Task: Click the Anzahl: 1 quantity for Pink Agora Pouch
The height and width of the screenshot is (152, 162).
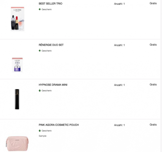Action: [x=119, y=125]
